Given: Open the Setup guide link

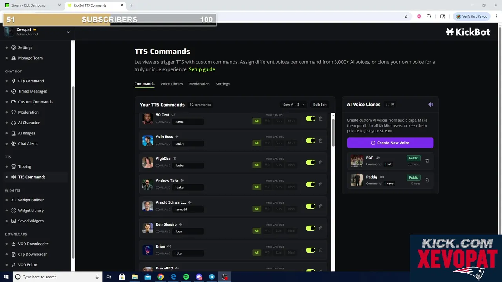Looking at the screenshot, I should pos(202,69).
